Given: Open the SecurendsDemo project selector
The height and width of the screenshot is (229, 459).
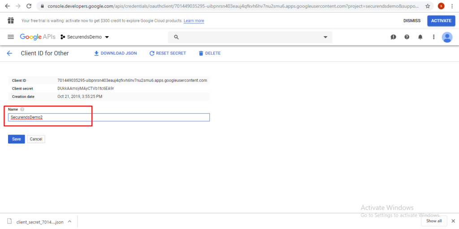Looking at the screenshot, I should click(x=85, y=37).
